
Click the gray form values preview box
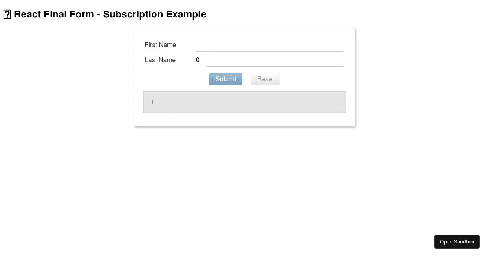tap(244, 102)
